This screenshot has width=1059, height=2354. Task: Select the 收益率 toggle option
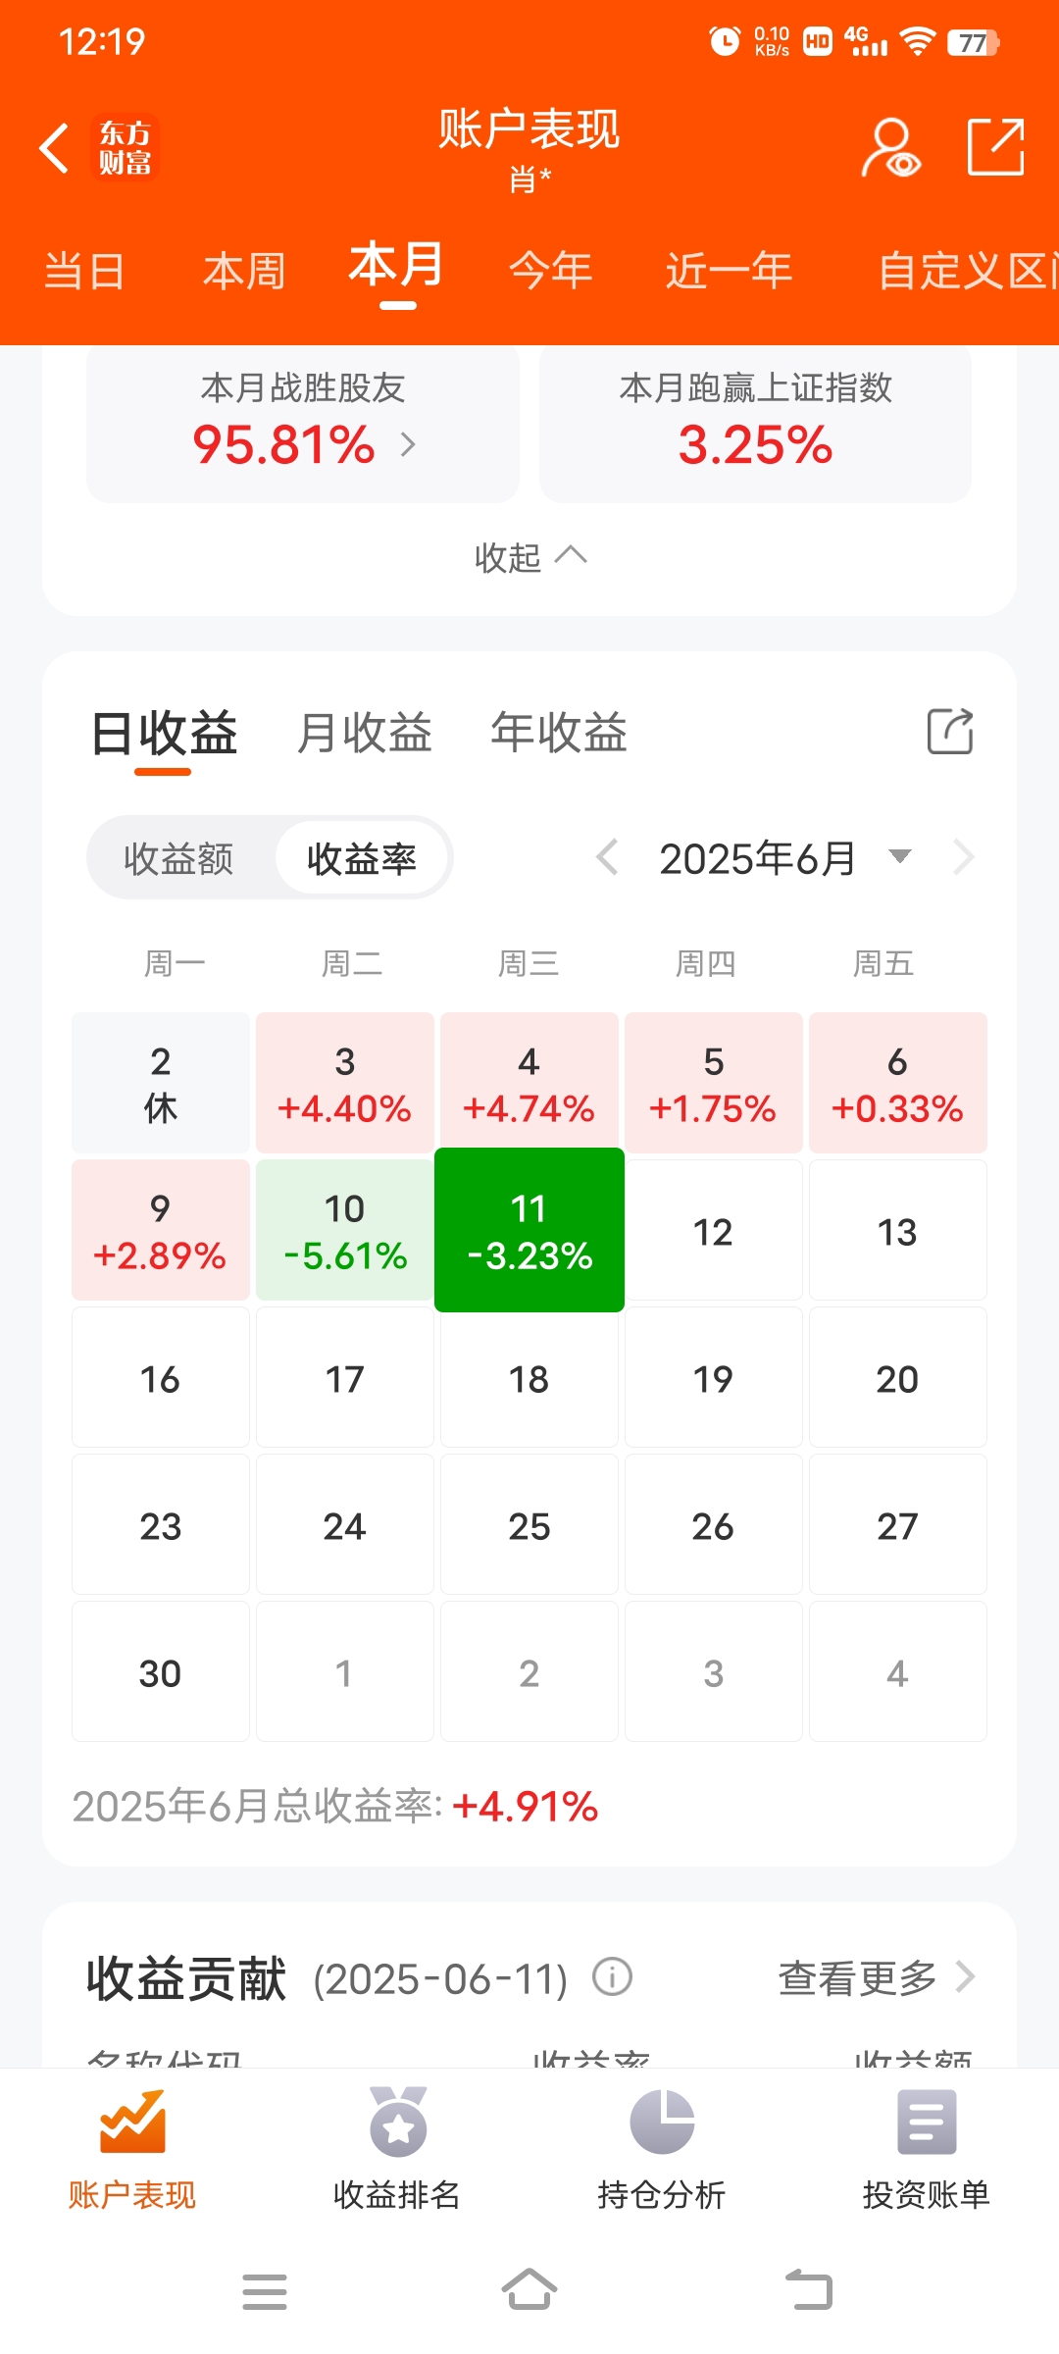362,859
